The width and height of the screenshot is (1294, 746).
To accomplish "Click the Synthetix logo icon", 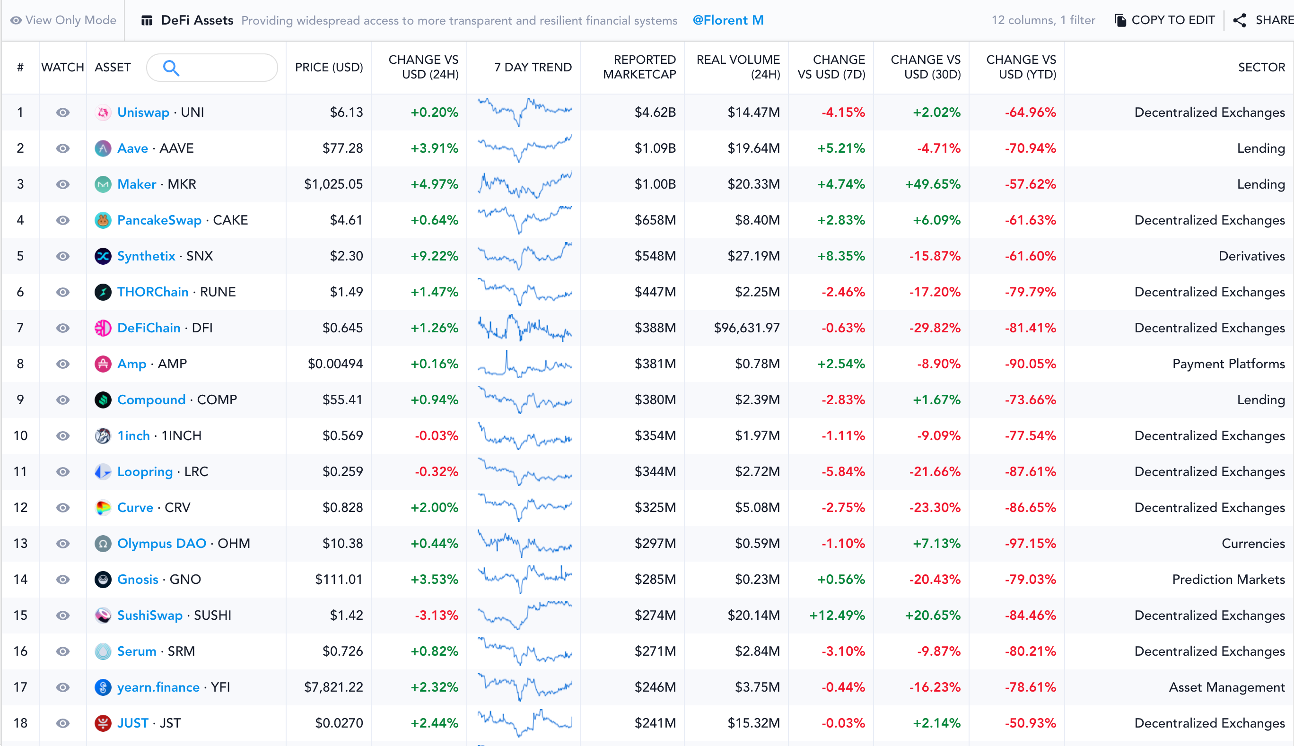I will pyautogui.click(x=103, y=256).
